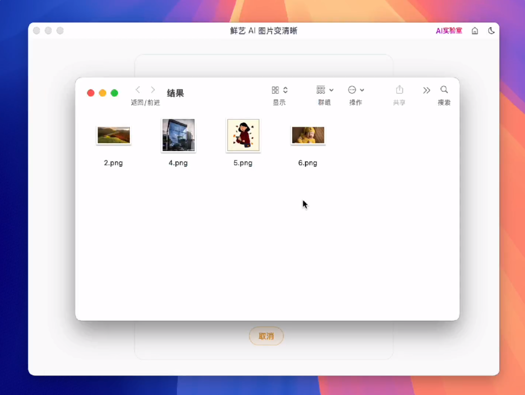Image resolution: width=525 pixels, height=395 pixels.
Task: Select the 2.png landscape thumbnail
Action: pyautogui.click(x=114, y=135)
